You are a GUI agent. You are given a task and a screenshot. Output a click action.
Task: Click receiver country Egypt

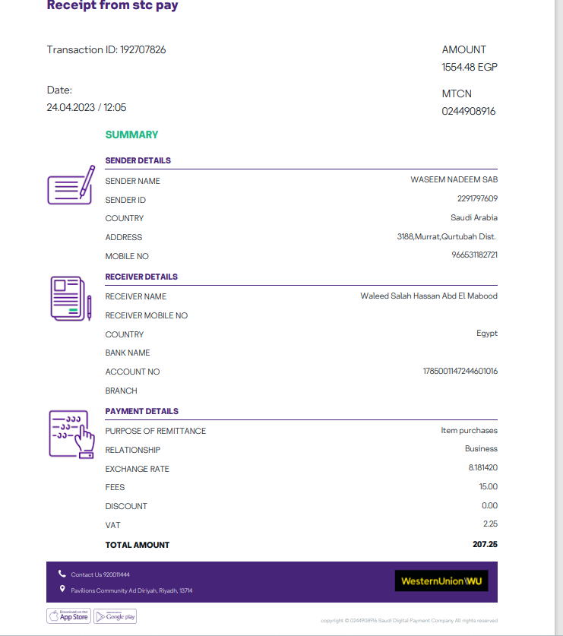tap(487, 334)
